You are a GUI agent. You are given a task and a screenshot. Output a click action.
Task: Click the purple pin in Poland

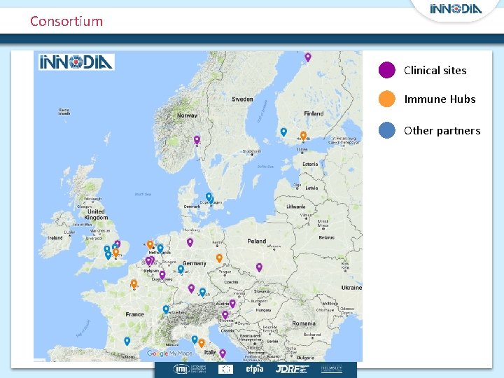tap(259, 267)
